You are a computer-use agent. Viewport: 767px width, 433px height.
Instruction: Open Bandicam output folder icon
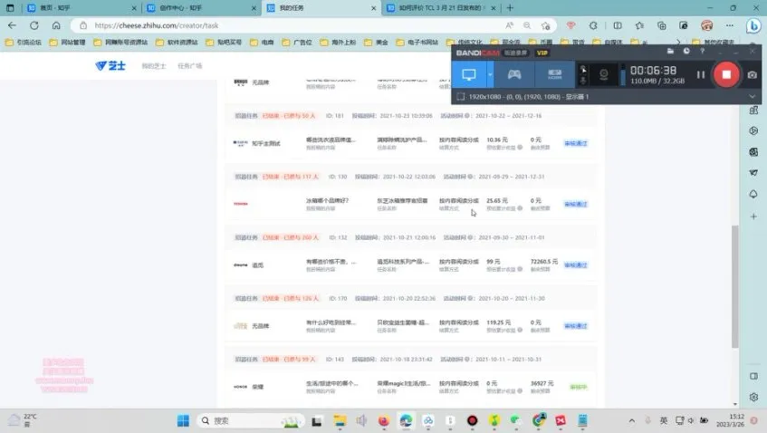point(669,52)
